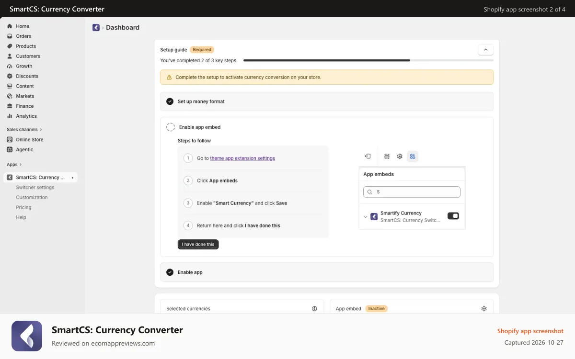Click the Steps to follow heading
This screenshot has height=359, width=575.
click(194, 141)
